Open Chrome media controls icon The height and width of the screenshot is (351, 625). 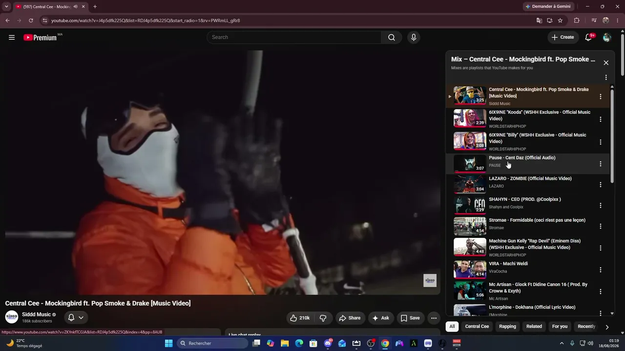[594, 20]
